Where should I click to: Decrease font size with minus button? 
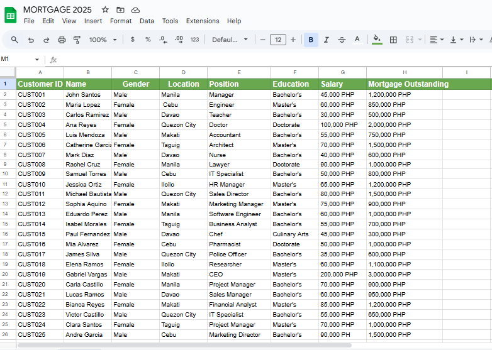[x=263, y=40]
